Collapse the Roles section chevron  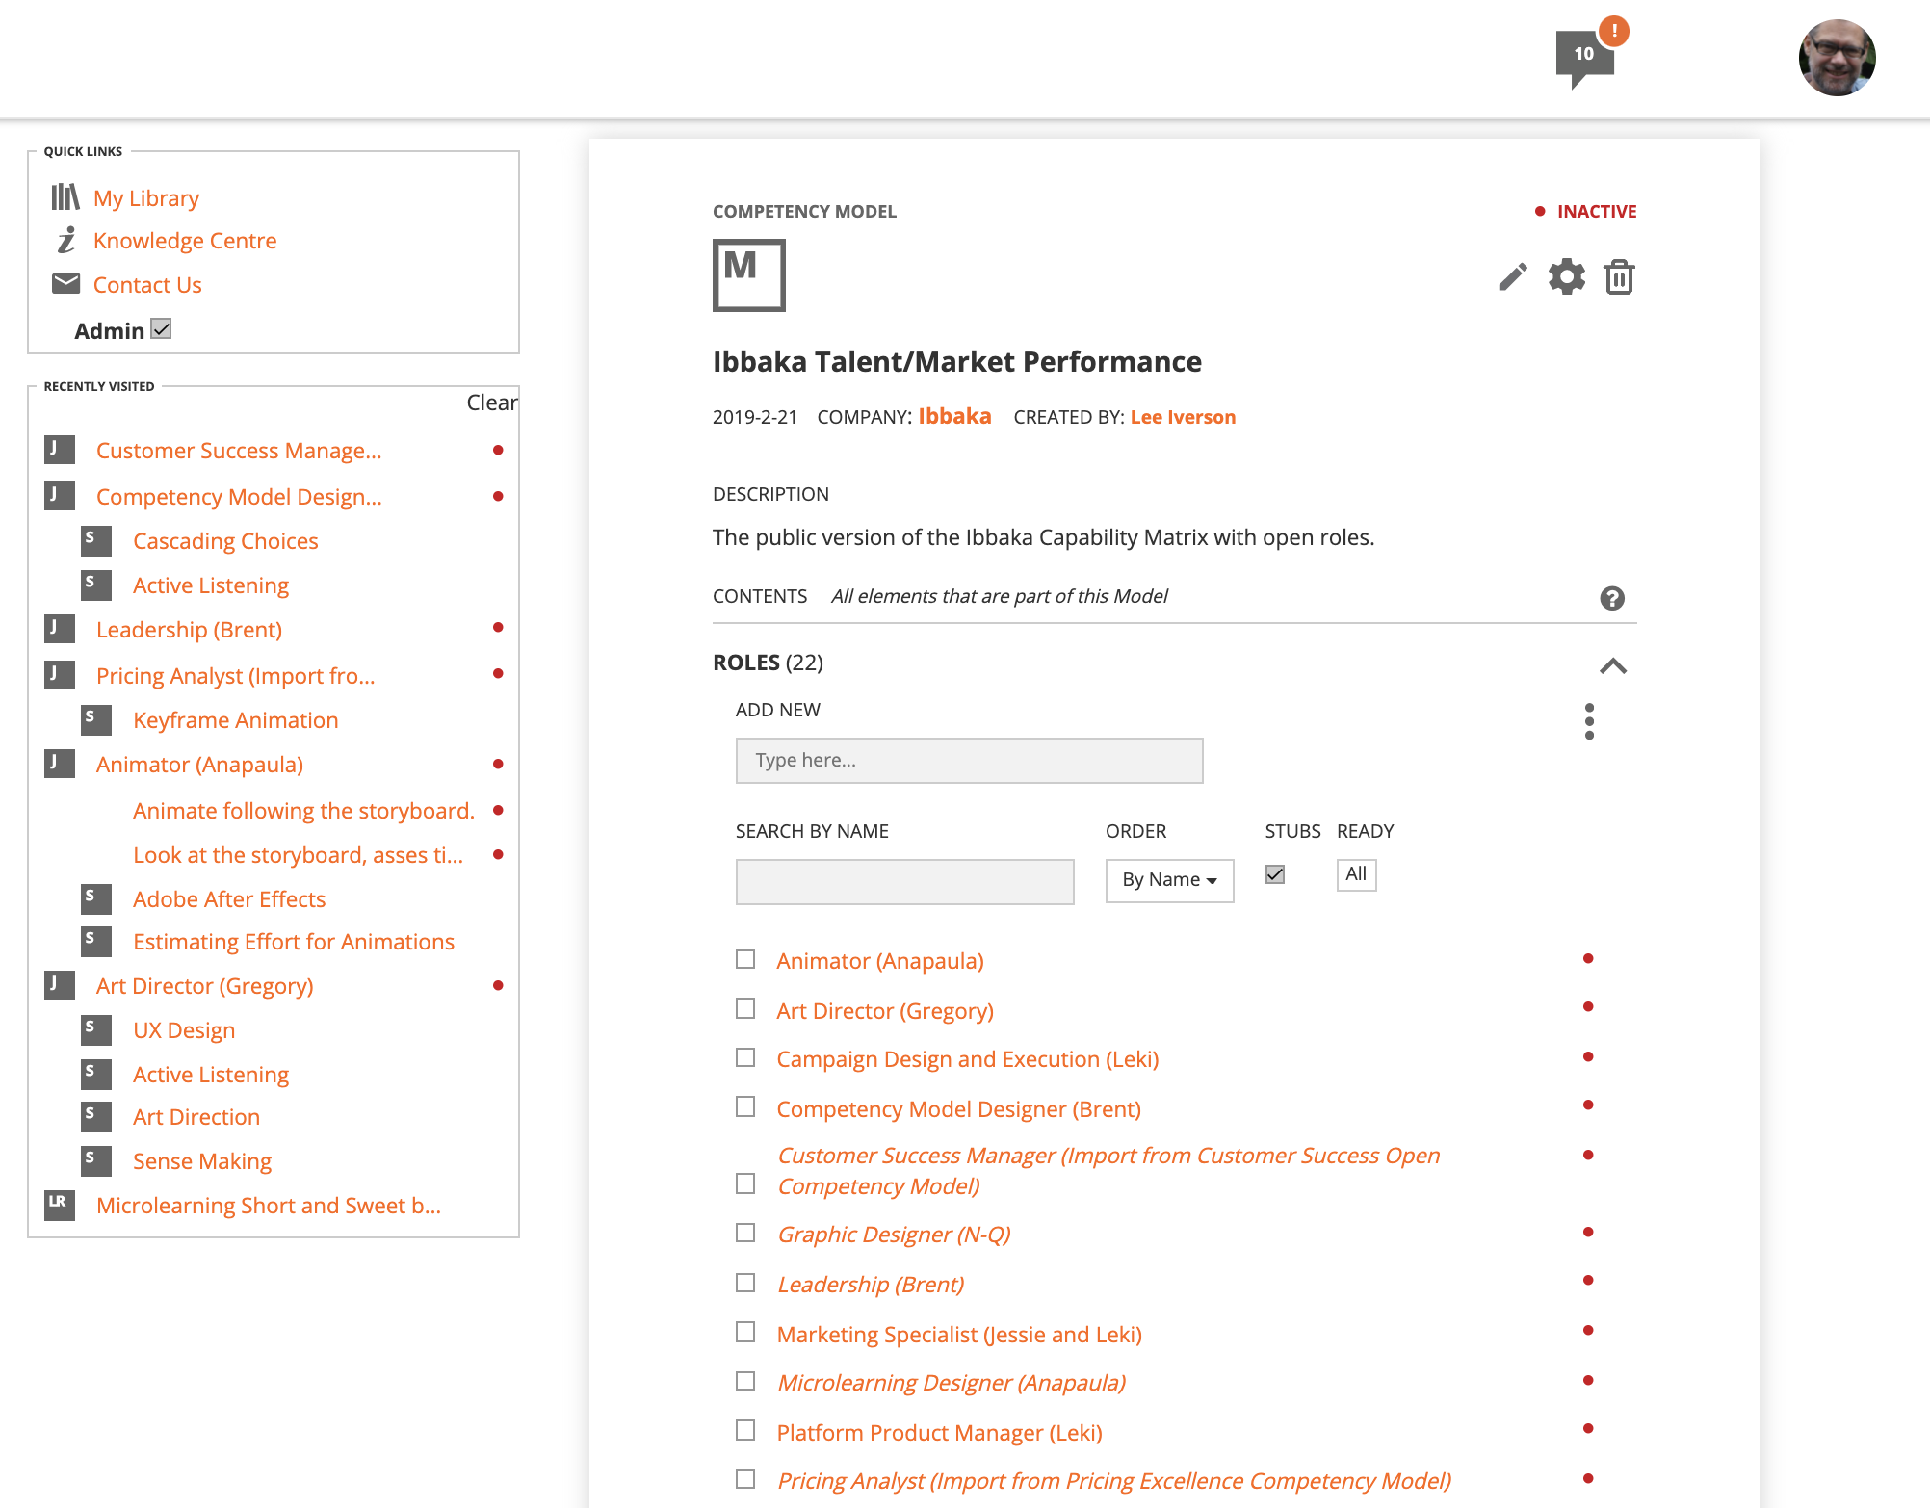[x=1613, y=665]
